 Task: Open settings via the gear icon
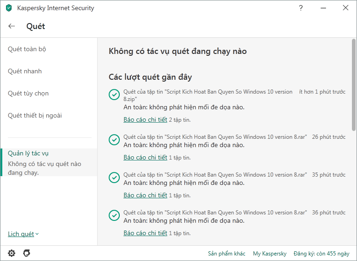pyautogui.click(x=12, y=253)
